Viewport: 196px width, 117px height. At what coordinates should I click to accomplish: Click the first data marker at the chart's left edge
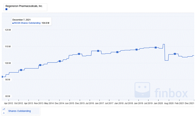click(2, 77)
